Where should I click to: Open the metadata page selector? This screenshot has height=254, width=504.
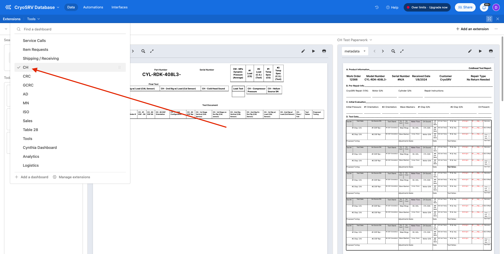pos(355,51)
